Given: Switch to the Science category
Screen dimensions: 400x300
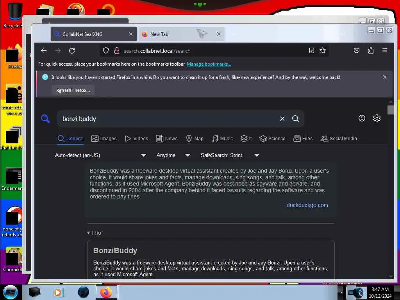Looking at the screenshot, I should [272, 139].
